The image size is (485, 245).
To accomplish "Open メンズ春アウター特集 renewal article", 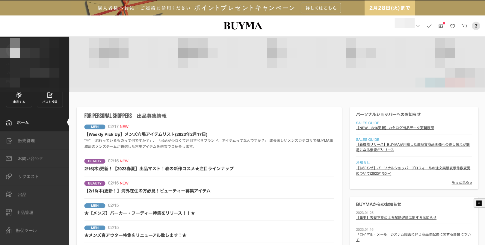I will 136,235.
